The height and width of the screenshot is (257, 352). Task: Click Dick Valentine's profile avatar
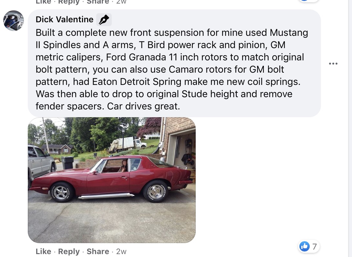tap(14, 20)
